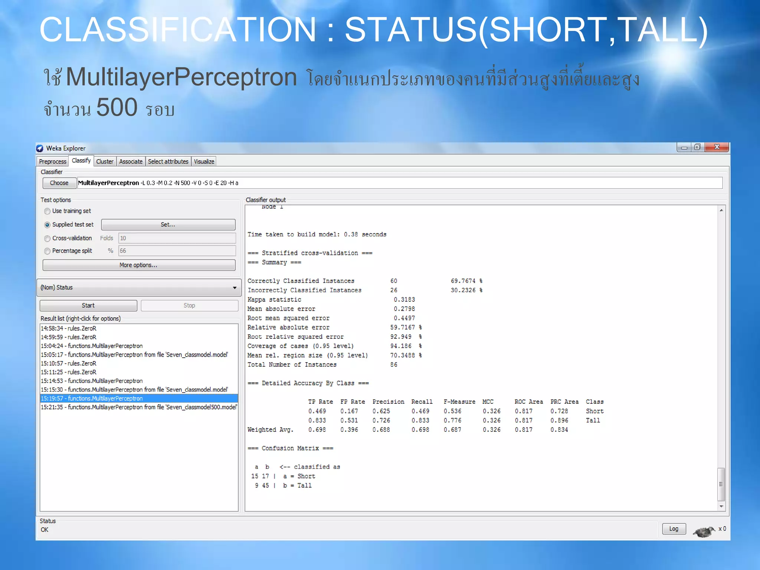Select result 14:59:59 - rules.ZeroR
Screen dimensions: 760x570
(x=139, y=337)
